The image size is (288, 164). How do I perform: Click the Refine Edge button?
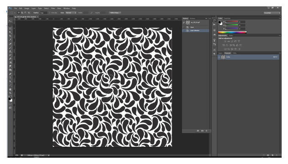pos(115,13)
